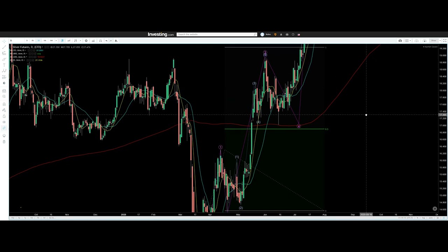Image resolution: width=448 pixels, height=252 pixels.
Task: Toggle visibility of MA (20, close, 0)
Action: [x=29, y=50]
